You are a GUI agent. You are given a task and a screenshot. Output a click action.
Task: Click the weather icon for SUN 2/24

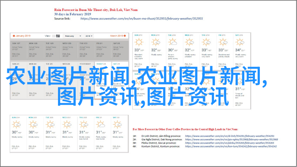click(x=16, y=125)
